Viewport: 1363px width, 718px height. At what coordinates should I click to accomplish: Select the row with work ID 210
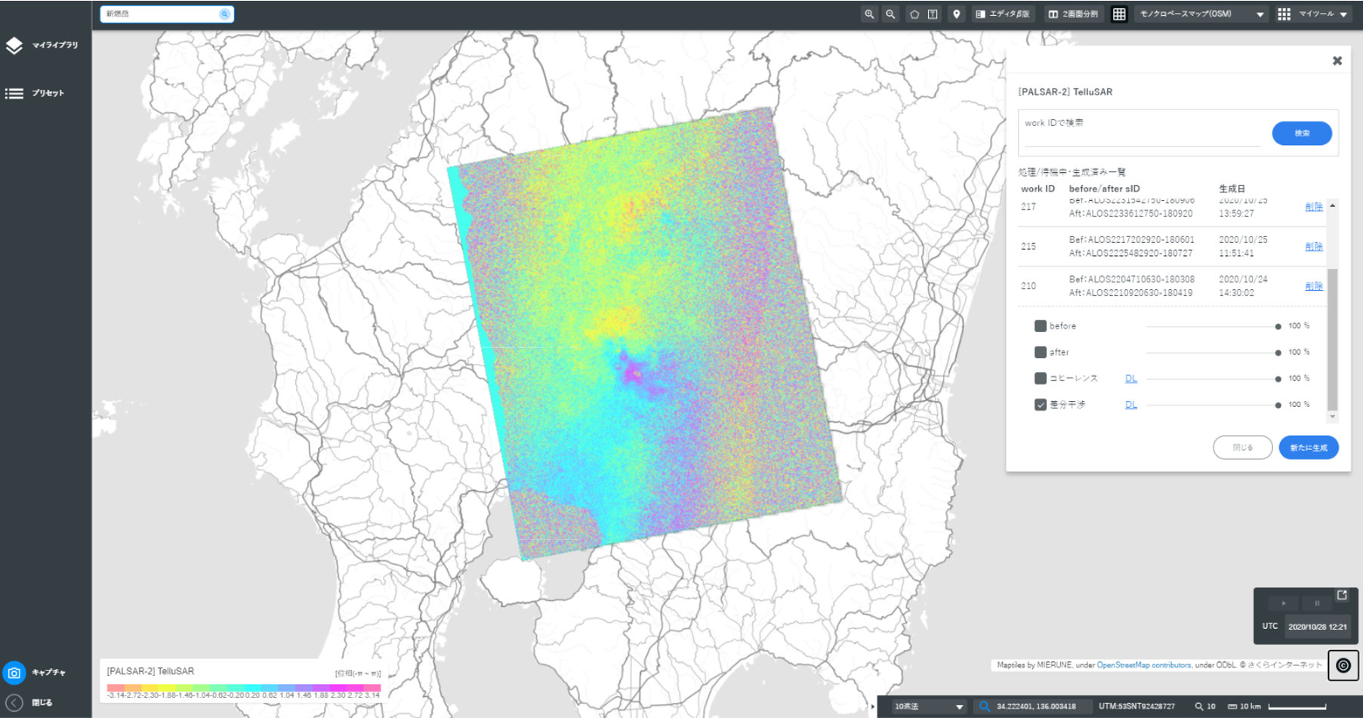point(1170,286)
